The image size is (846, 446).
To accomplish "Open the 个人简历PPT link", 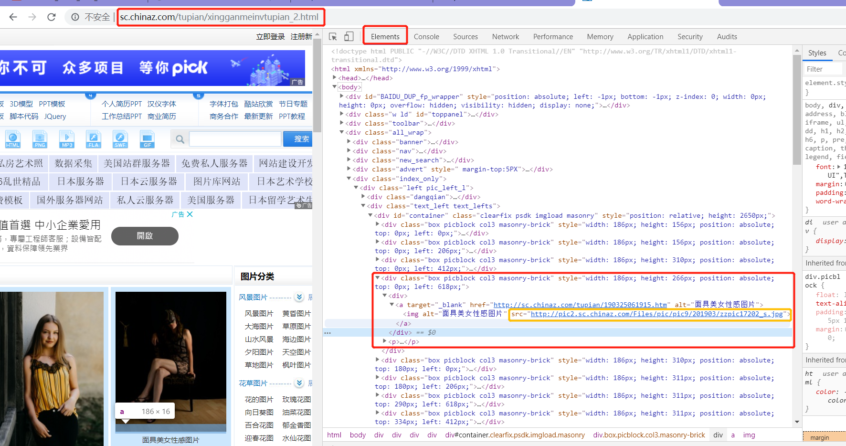I will coord(122,104).
